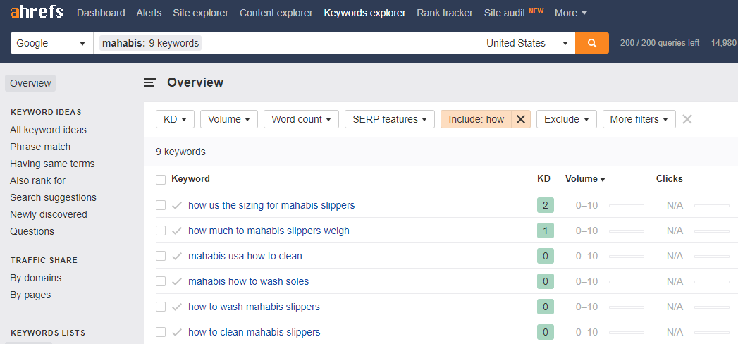Screen dimensions: 738x344
Task: Click checkmark icon for 'mahabis usa how to clean'
Action: click(177, 256)
